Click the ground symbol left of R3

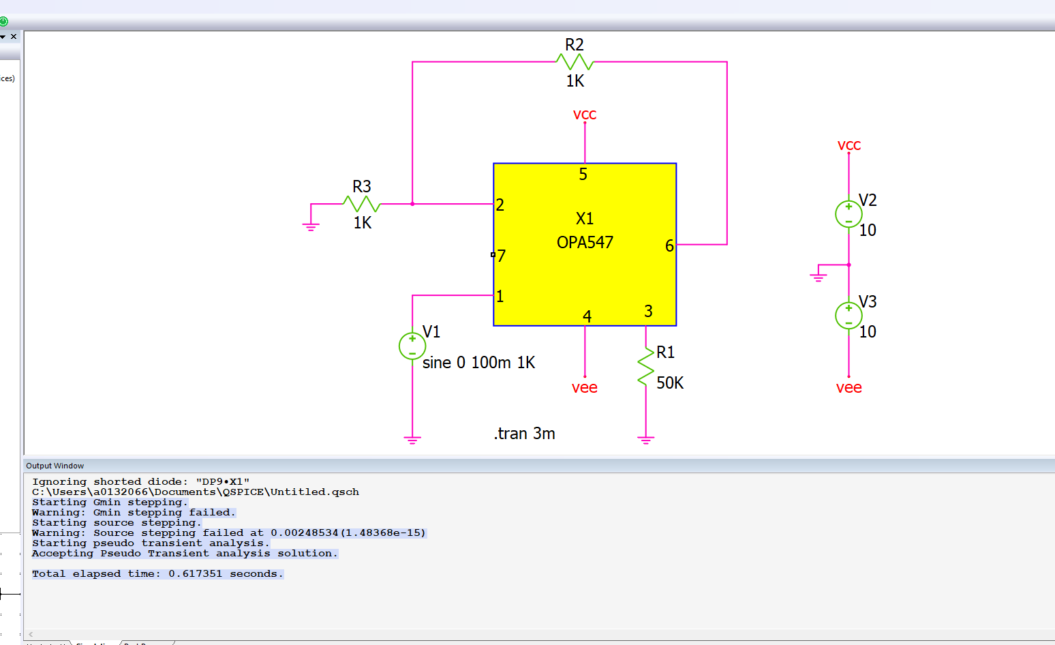(x=311, y=226)
